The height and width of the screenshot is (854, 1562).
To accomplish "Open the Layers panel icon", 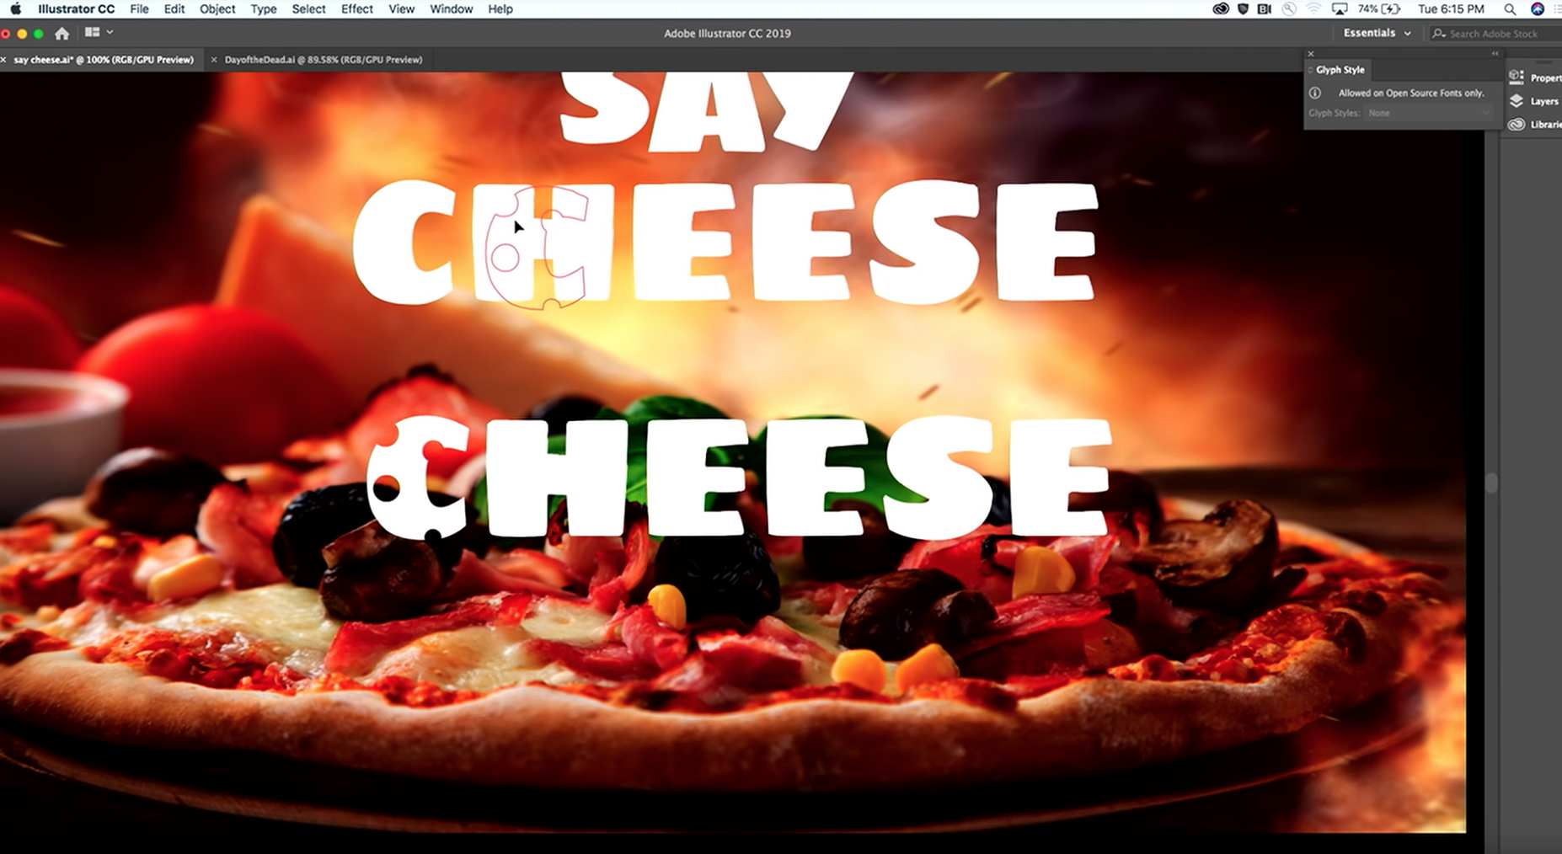I will pos(1517,101).
